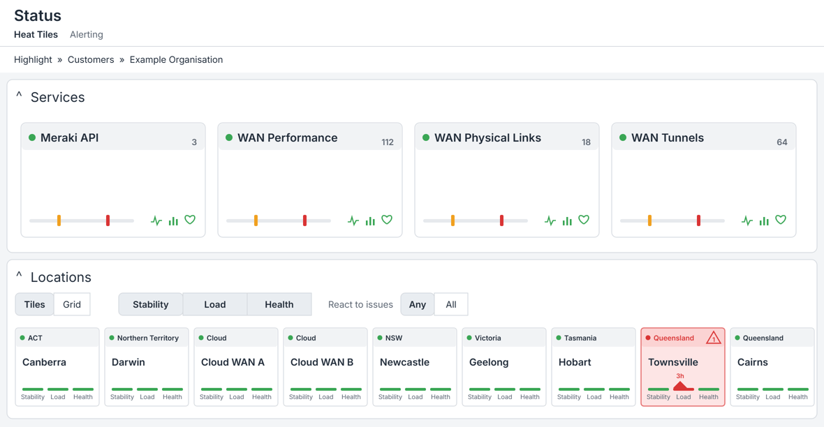824x427 pixels.
Task: Set React to issues to Any
Action: 418,304
